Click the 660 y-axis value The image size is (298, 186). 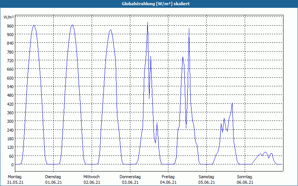tap(10, 69)
